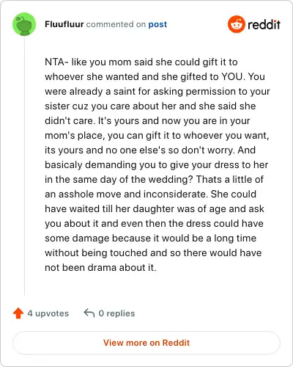
Task: Select the "0 replies" count
Action: pos(116,313)
